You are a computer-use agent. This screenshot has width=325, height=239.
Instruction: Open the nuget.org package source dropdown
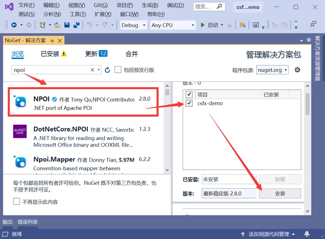272,70
